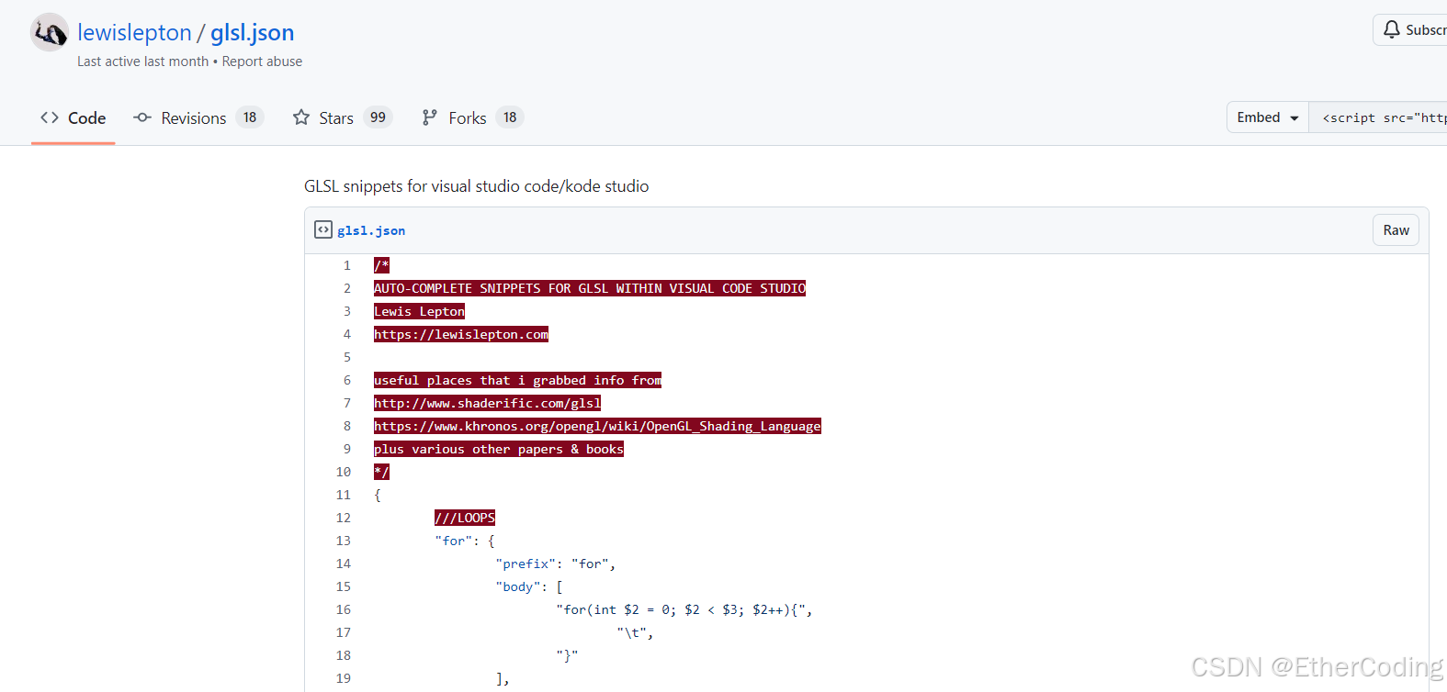The width and height of the screenshot is (1447, 692).
Task: Click the 'AUTO-COMPLETE SNIPPETS FOR GLSL' line
Action: click(590, 288)
